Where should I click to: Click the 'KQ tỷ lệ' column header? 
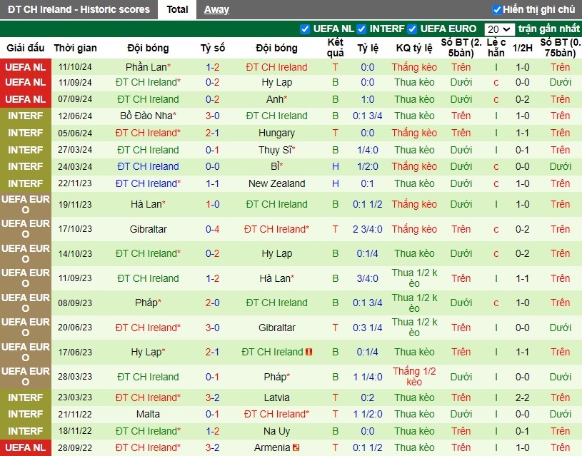pos(414,48)
